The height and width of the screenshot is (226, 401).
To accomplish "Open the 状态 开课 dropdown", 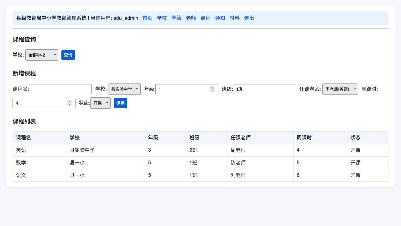I will point(100,103).
